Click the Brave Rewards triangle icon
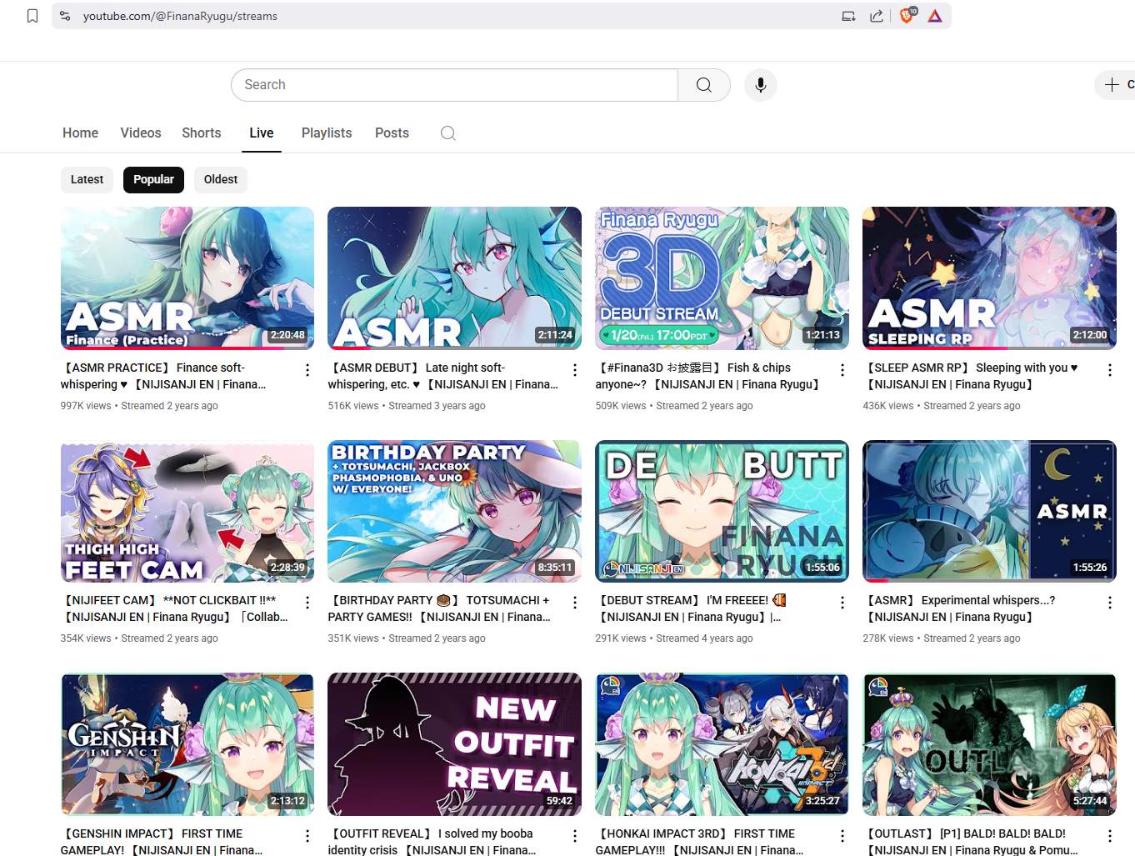 pos(935,16)
